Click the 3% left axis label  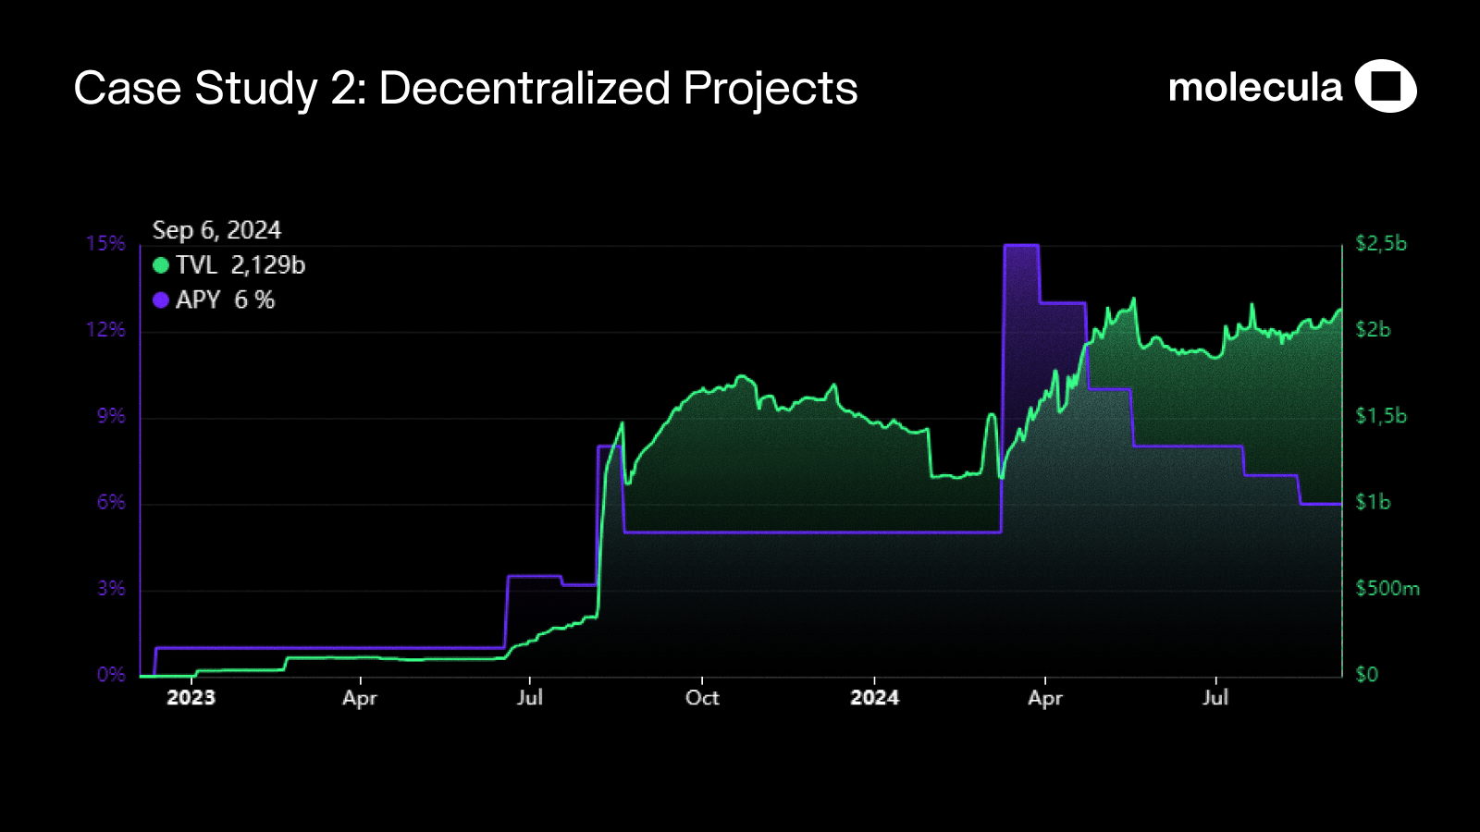point(111,589)
